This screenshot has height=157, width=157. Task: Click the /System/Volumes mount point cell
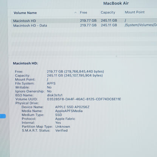tap(141, 25)
